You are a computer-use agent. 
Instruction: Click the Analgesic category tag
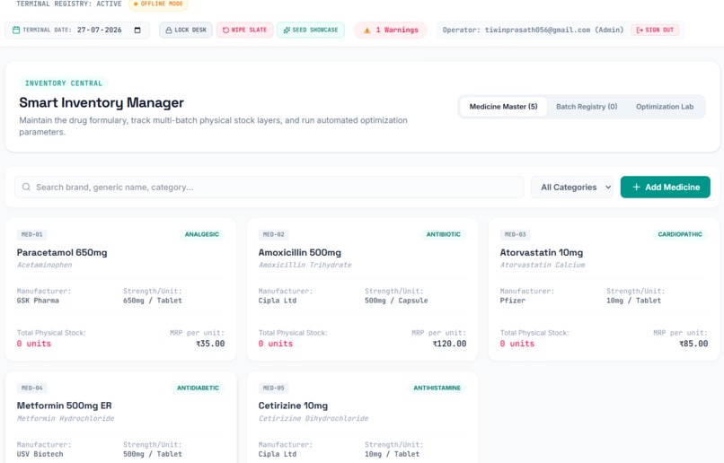tap(202, 234)
